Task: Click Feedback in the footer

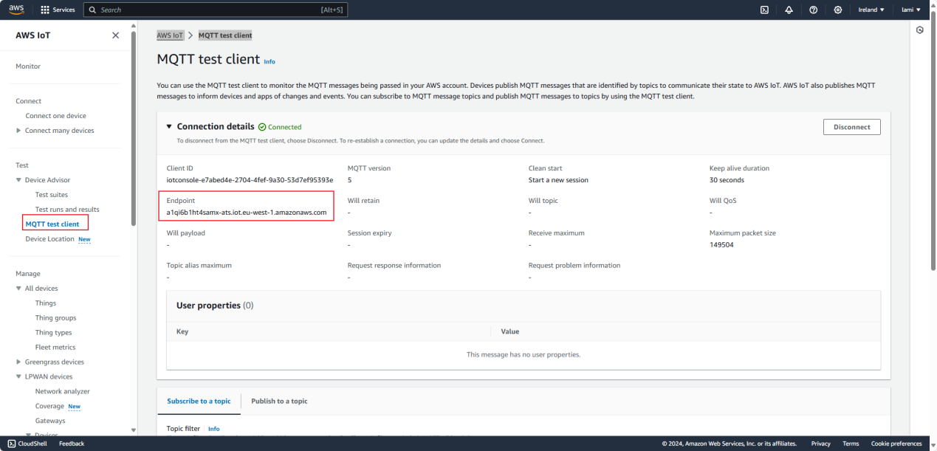Action: [72, 444]
